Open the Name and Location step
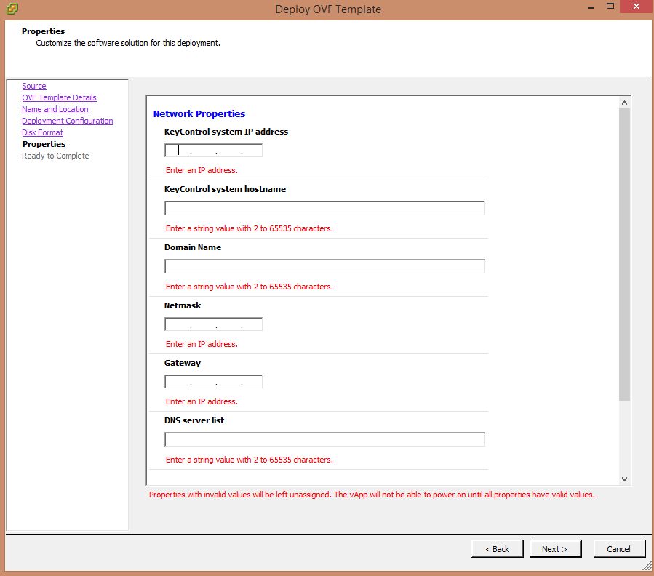 coord(55,109)
